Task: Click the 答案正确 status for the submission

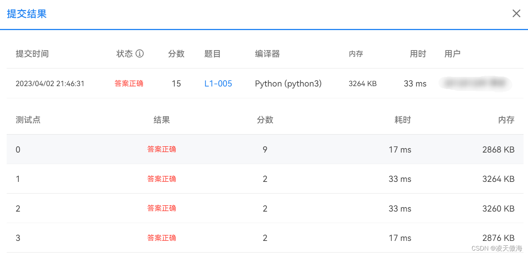Action: point(129,84)
